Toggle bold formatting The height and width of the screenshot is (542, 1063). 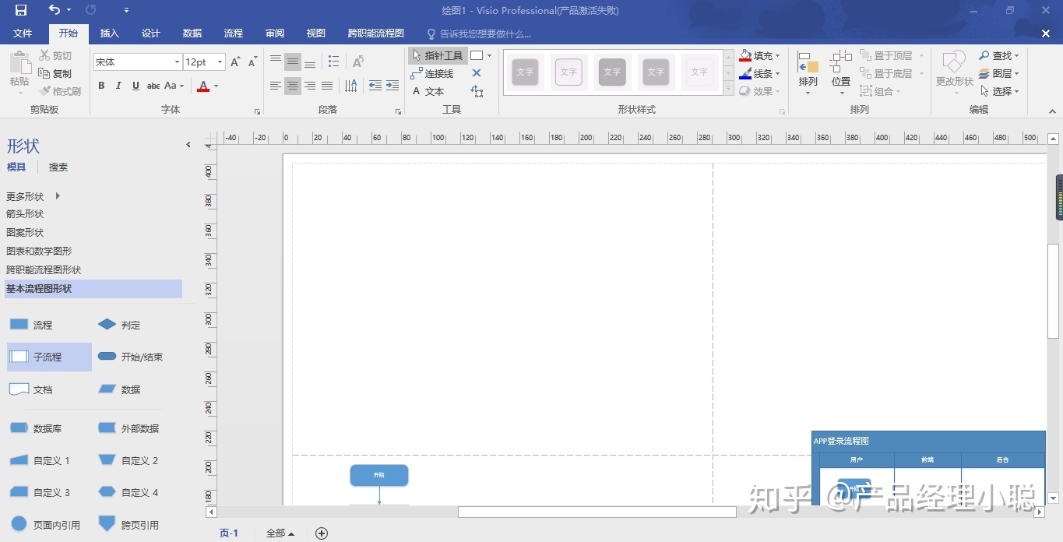tap(101, 86)
